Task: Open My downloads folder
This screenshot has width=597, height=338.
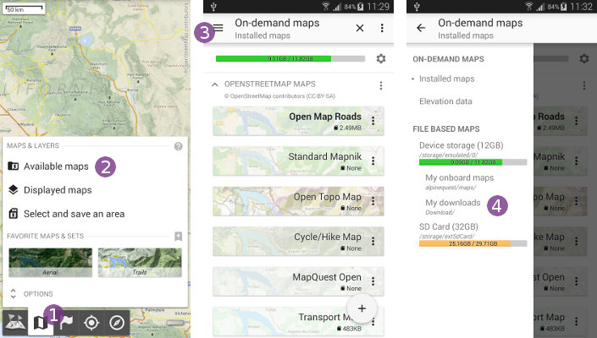Action: pos(453,203)
